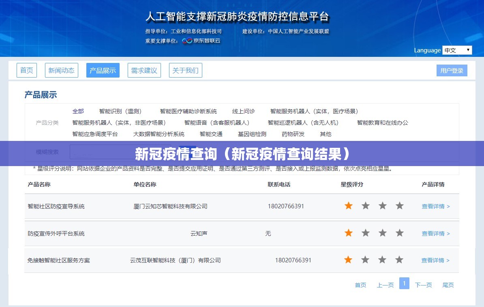Image resolution: width=484 pixels, height=307 pixels.
Task: Click the 京东智联云 logo in the header
Action: coord(201,41)
